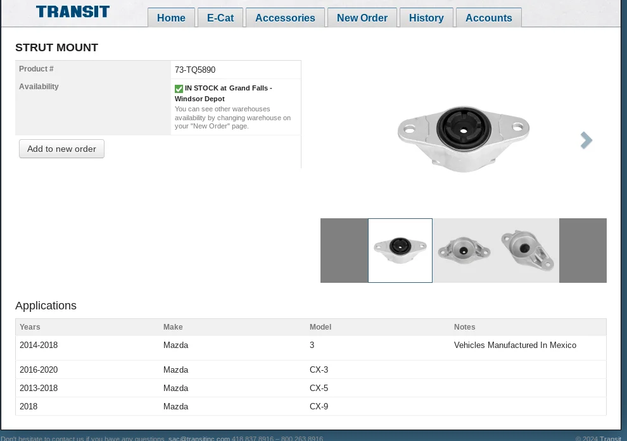Select the 2016-2020 Mazda CX-3 row

(310, 370)
